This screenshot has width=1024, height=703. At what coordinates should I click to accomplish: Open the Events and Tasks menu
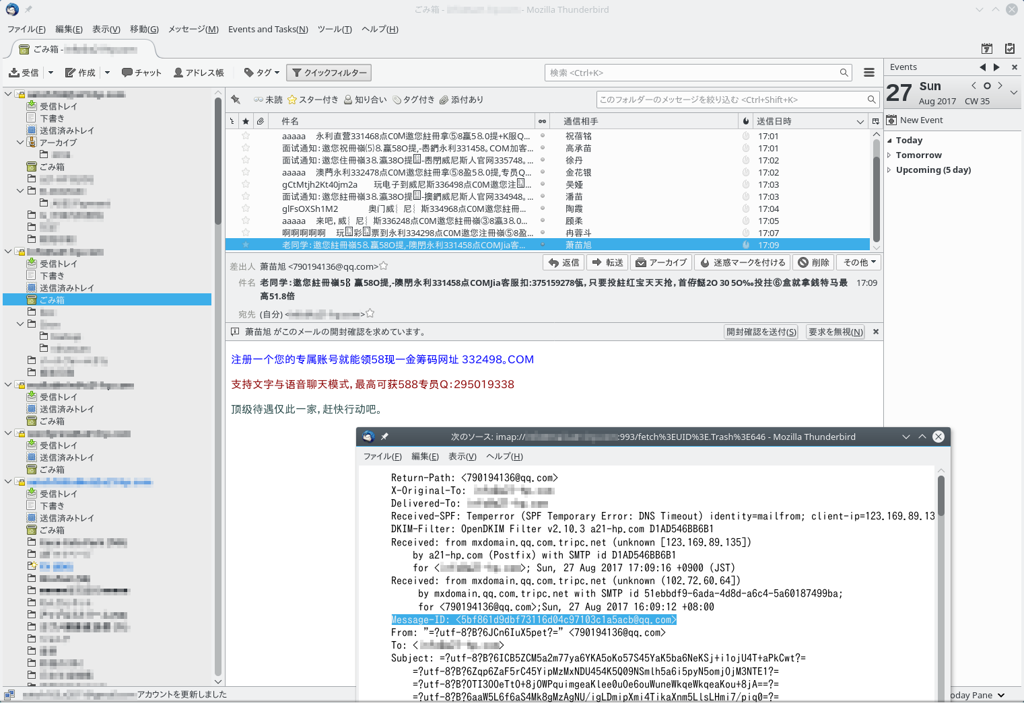pyautogui.click(x=268, y=29)
